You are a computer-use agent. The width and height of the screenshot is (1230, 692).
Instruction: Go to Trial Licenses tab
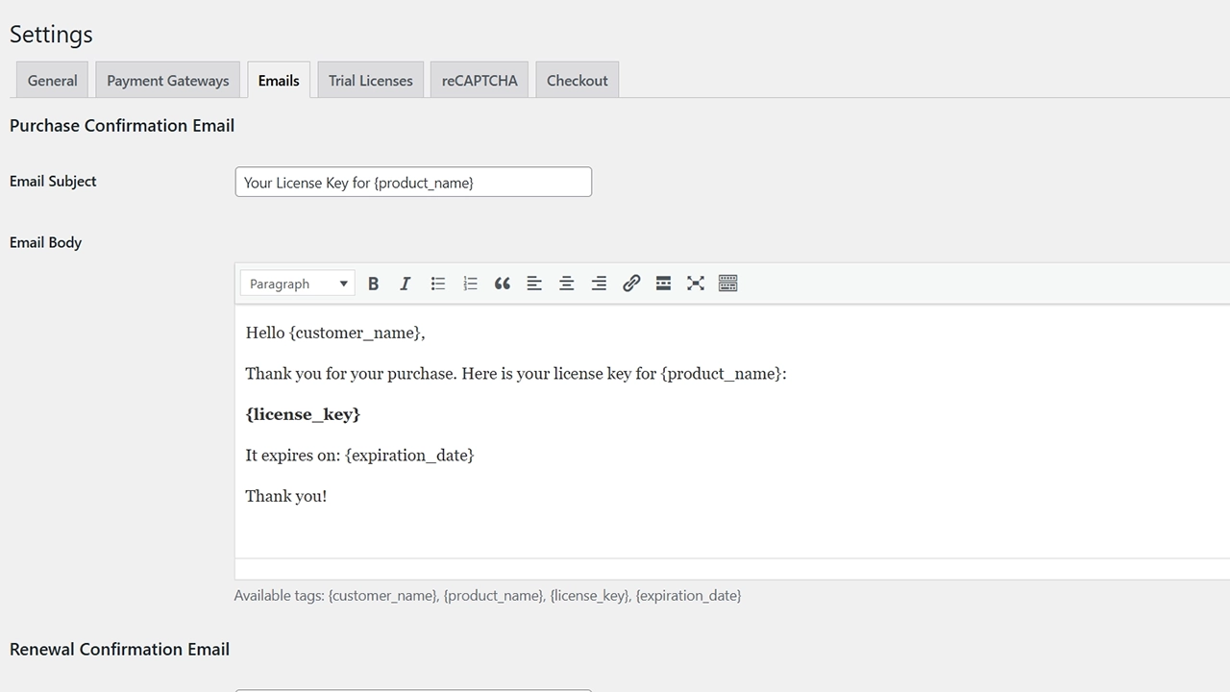370,81
